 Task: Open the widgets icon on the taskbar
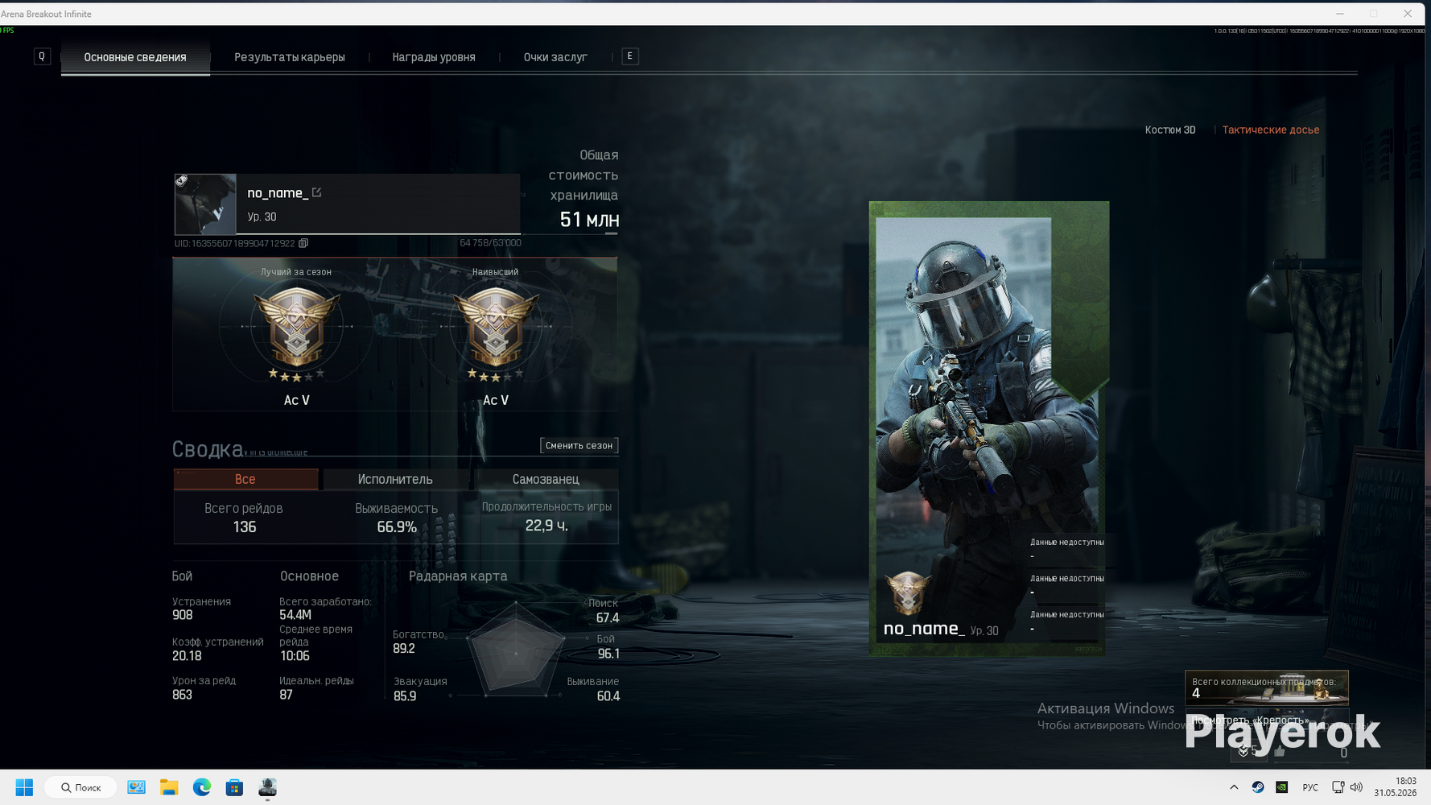click(x=136, y=787)
